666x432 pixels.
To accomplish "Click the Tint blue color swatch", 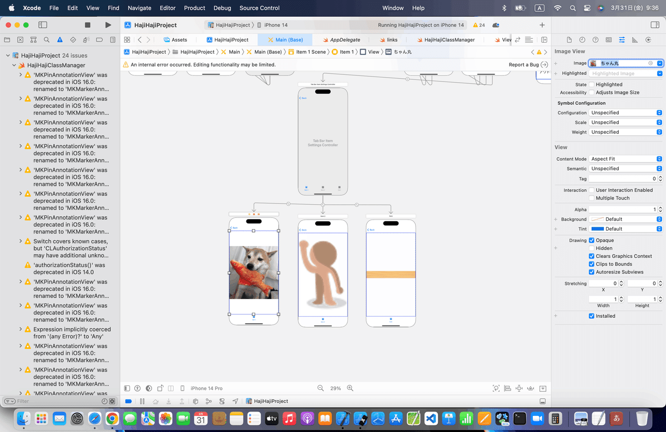I will pos(597,228).
